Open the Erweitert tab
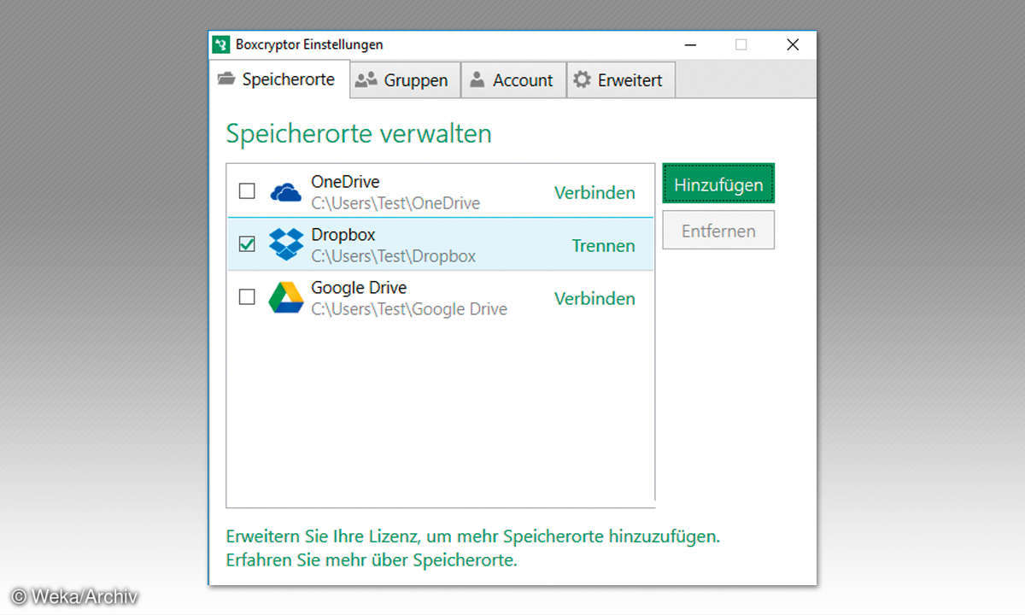The width and height of the screenshot is (1025, 615). click(x=621, y=80)
